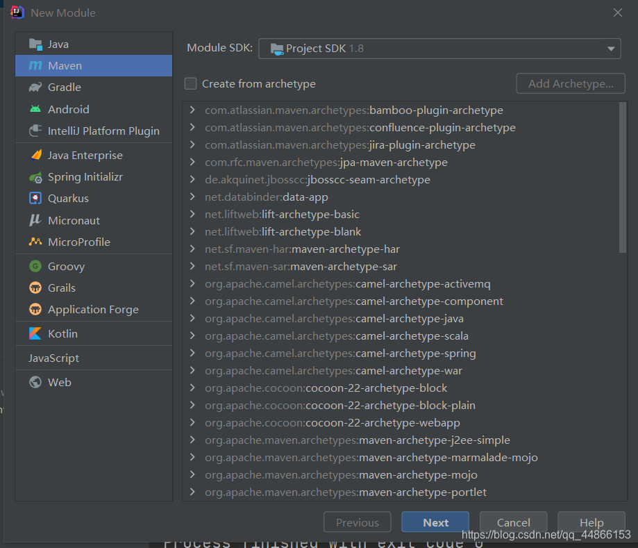Select cocoon-22-archetype-block row
638x548 pixels.
click(x=401, y=388)
